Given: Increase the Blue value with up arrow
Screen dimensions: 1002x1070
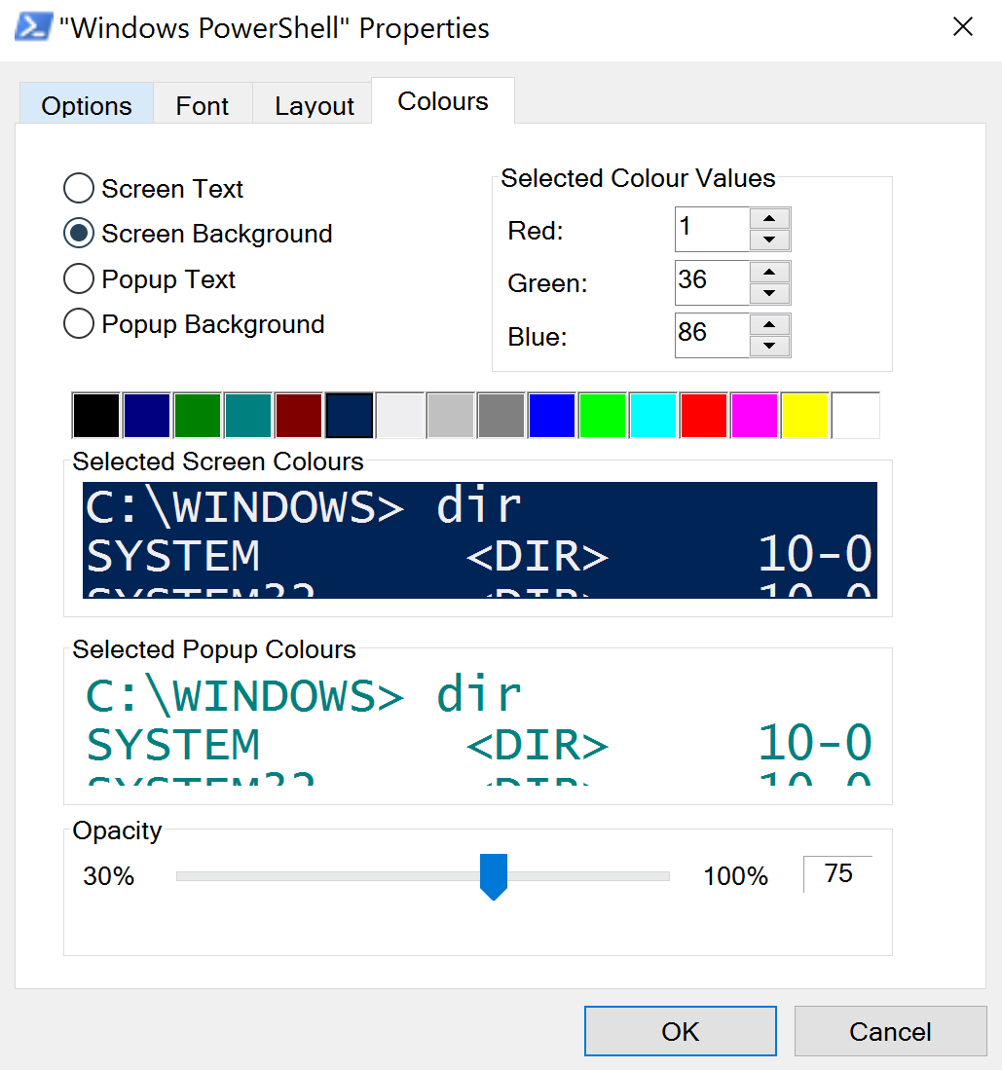Looking at the screenshot, I should (769, 324).
